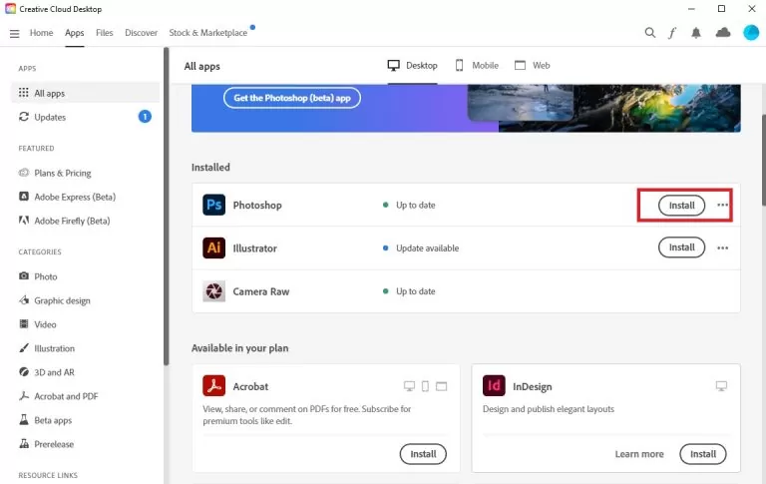
Task: Click the Photoshop app icon
Action: click(x=213, y=205)
